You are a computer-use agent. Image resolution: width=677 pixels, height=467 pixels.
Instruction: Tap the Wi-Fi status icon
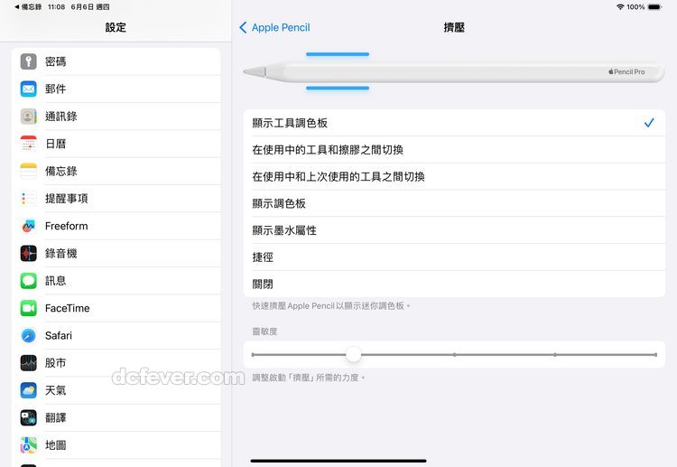tap(620, 7)
